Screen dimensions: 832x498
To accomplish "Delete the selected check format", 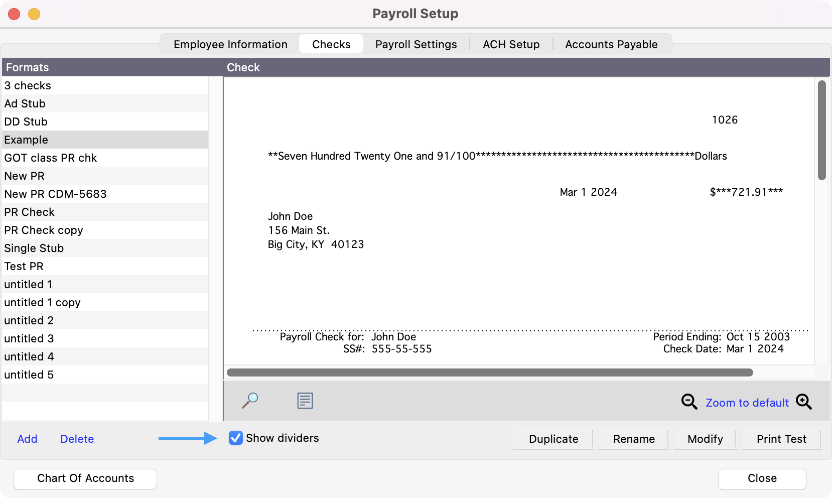I will tap(77, 439).
